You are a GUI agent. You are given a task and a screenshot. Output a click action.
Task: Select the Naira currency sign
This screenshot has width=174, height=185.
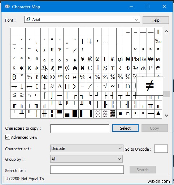click(128, 60)
